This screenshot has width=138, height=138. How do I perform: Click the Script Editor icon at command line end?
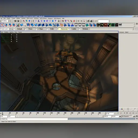tap(137, 119)
